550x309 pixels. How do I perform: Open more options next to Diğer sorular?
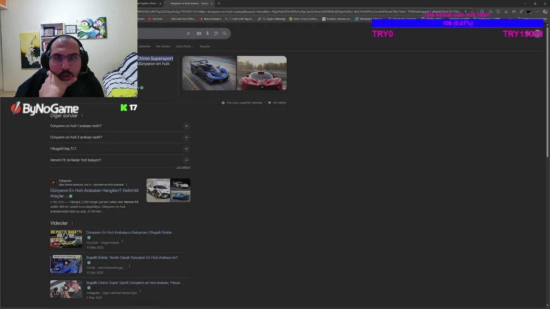click(82, 116)
